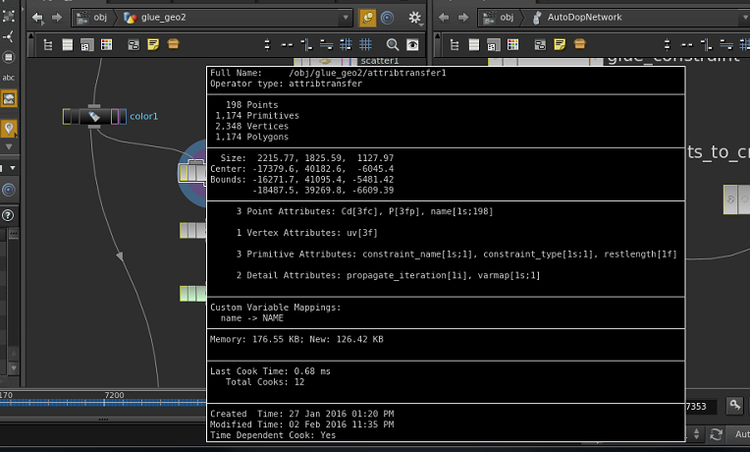The image size is (750, 452).
Task: Open small dropdown arrow in left sidebar
Action: coord(13,168)
